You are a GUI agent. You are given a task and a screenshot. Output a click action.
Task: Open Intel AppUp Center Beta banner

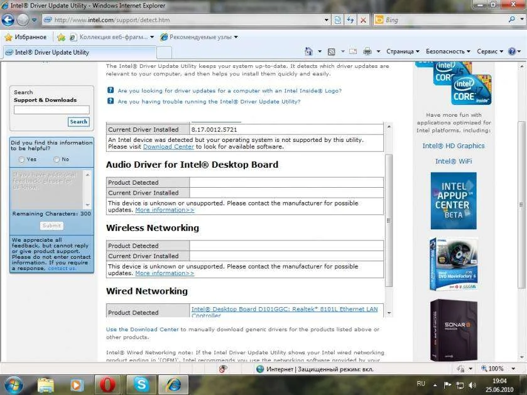[x=454, y=200]
